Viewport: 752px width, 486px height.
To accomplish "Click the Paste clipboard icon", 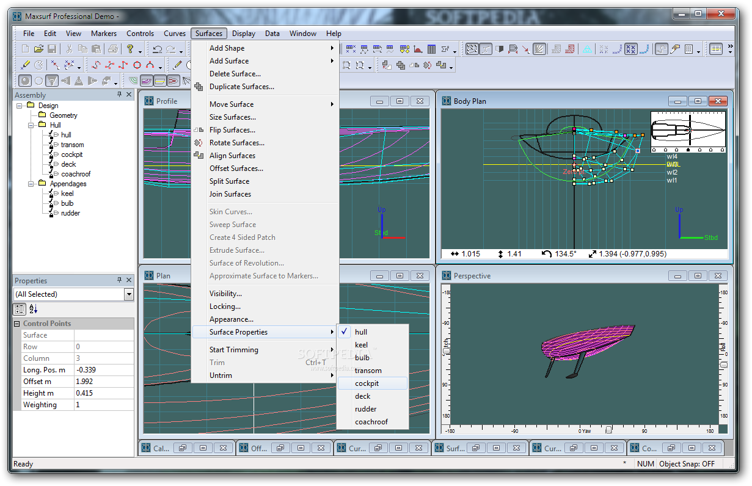I will (x=96, y=49).
